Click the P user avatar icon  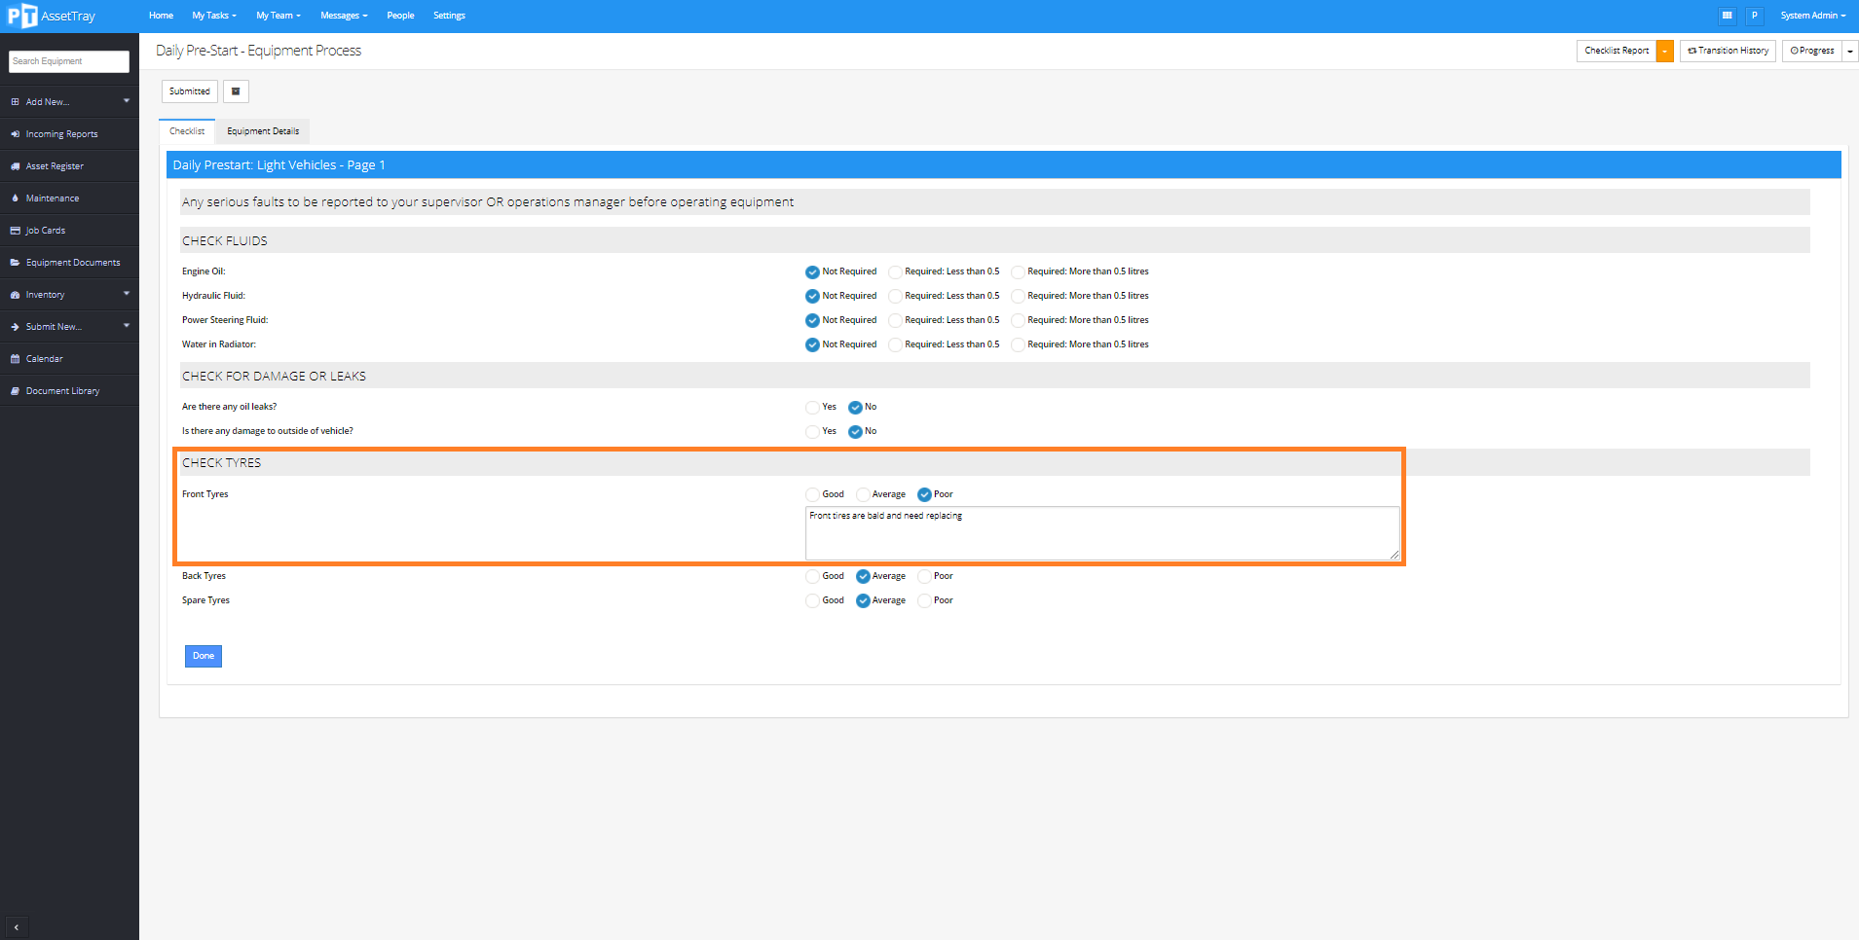(x=1755, y=16)
